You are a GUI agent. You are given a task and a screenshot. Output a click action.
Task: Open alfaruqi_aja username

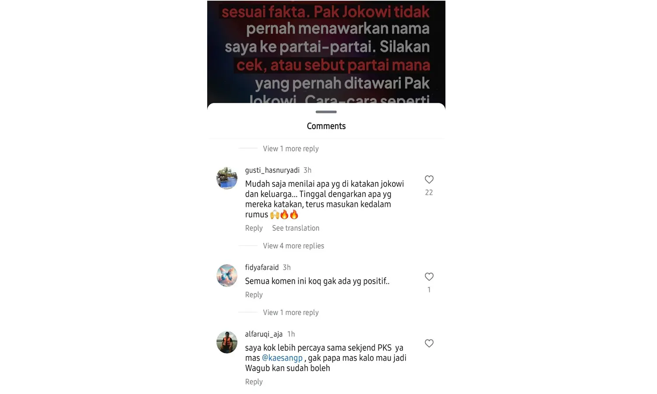pos(264,334)
